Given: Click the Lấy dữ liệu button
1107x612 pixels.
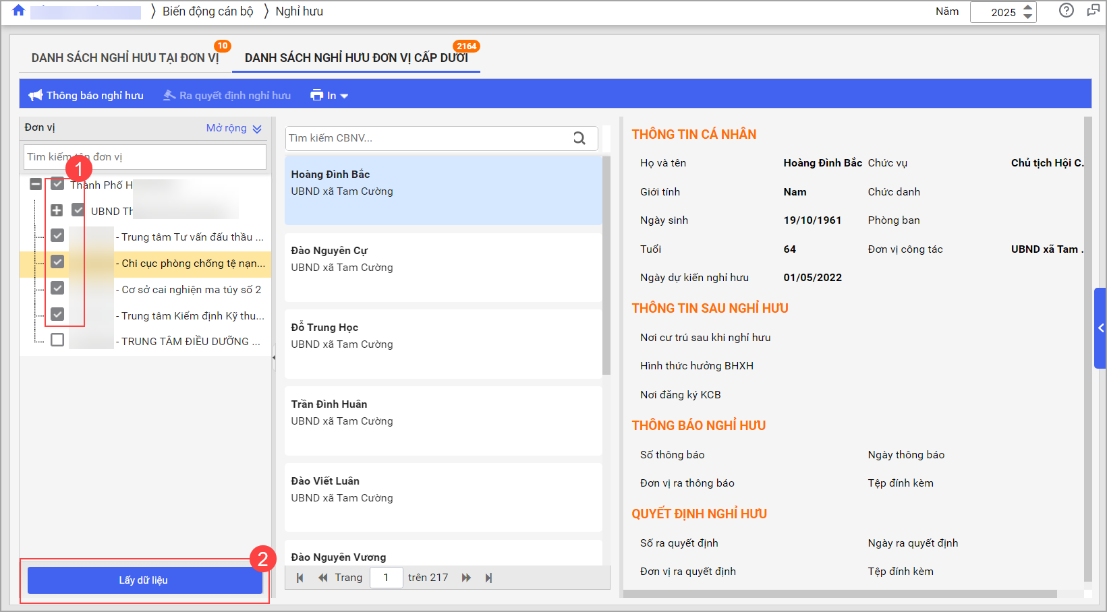Looking at the screenshot, I should [x=144, y=580].
